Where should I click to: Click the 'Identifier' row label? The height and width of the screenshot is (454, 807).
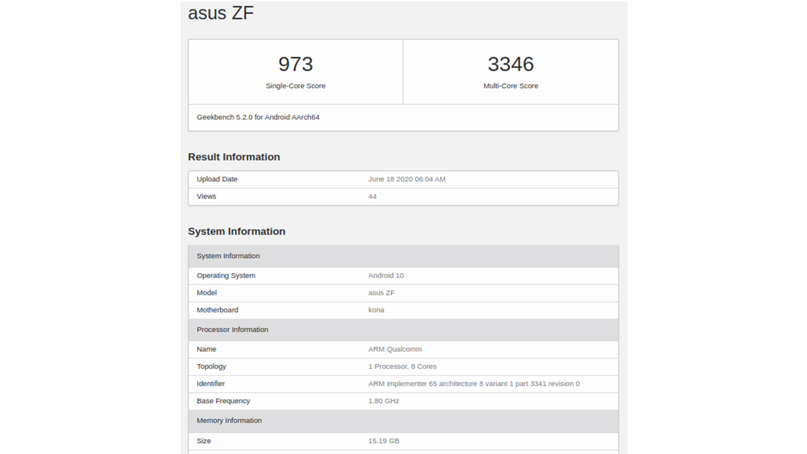pos(211,383)
